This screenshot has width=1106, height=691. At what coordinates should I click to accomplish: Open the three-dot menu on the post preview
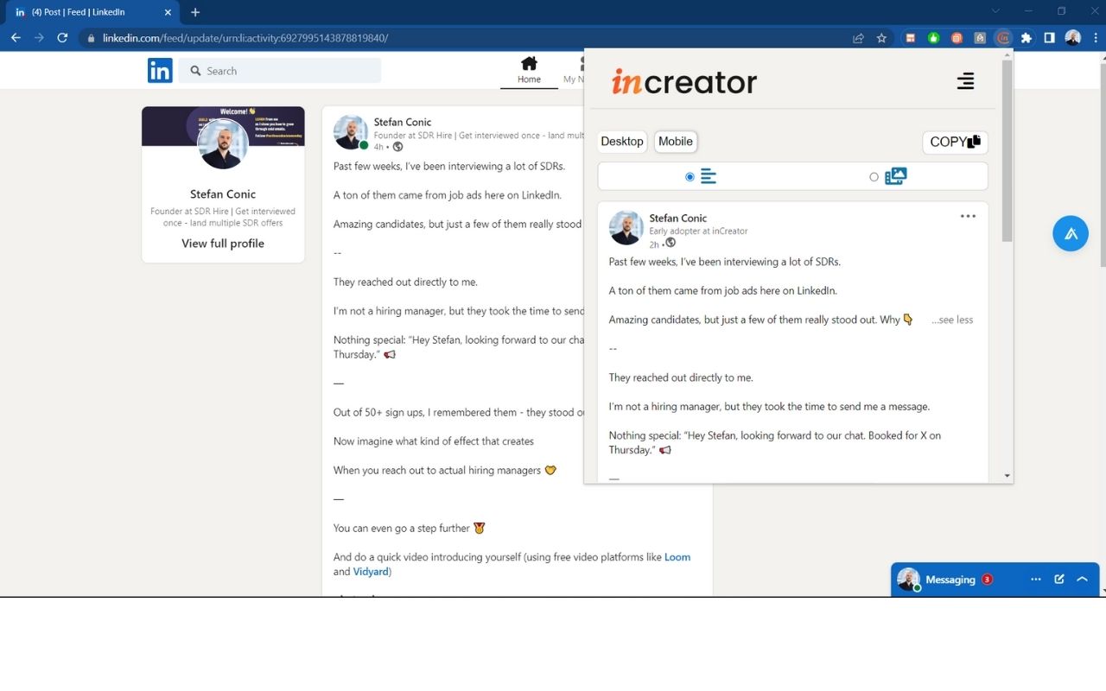968,216
